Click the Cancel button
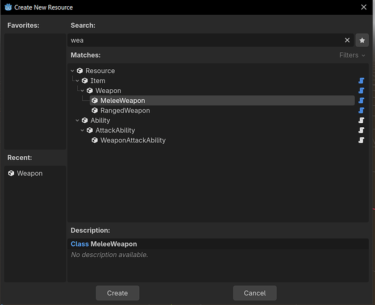Viewport: 375px width, 305px height. [255, 293]
